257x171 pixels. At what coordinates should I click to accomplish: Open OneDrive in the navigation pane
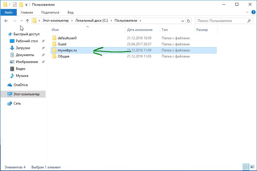pos(21,85)
